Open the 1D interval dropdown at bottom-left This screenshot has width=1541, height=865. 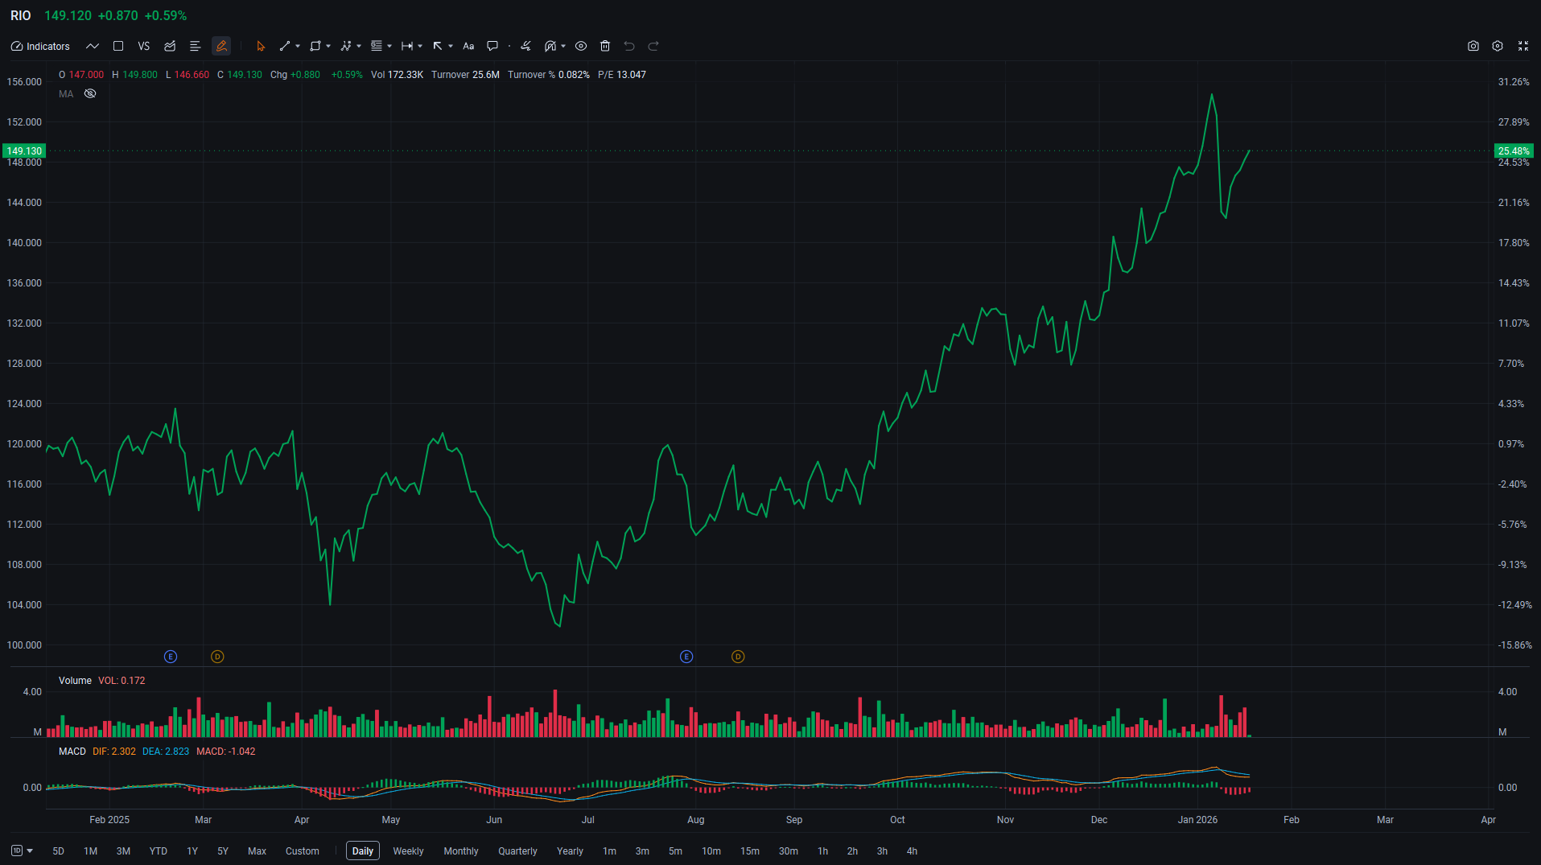pyautogui.click(x=22, y=851)
